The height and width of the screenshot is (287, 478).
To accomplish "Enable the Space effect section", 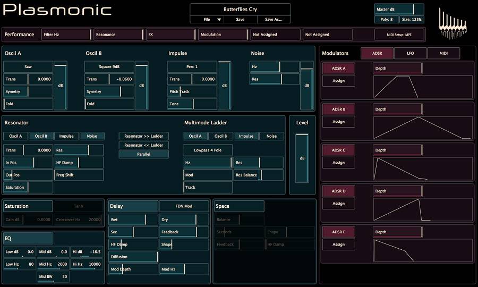I will pos(239,206).
